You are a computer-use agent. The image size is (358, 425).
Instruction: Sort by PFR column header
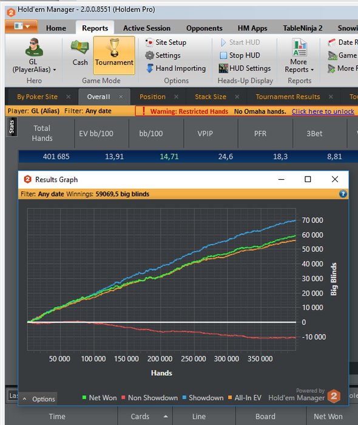pyautogui.click(x=260, y=134)
